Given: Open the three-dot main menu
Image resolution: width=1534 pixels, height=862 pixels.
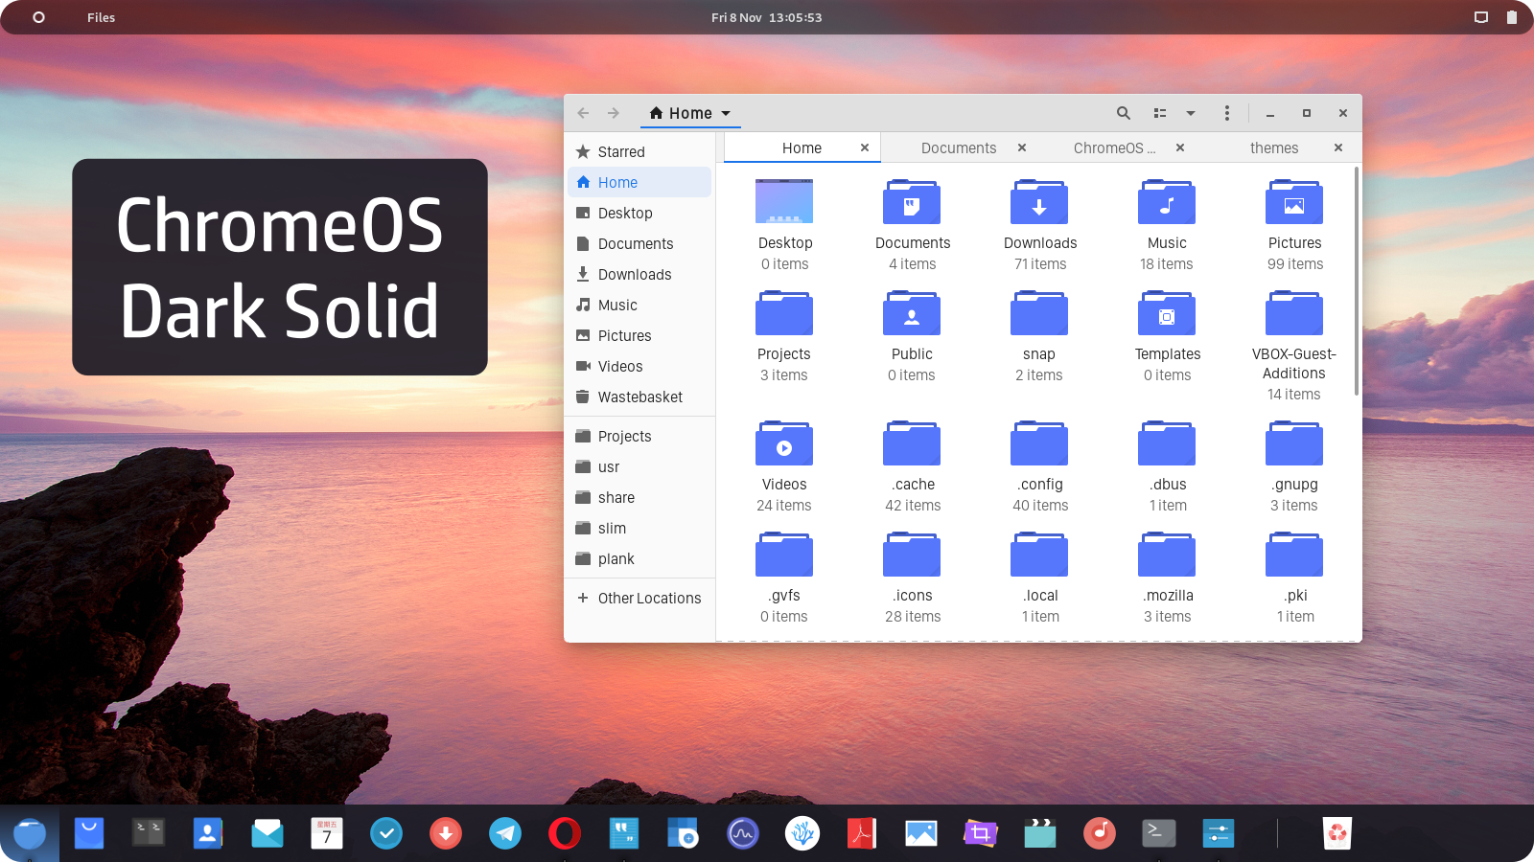Looking at the screenshot, I should pos(1227,113).
